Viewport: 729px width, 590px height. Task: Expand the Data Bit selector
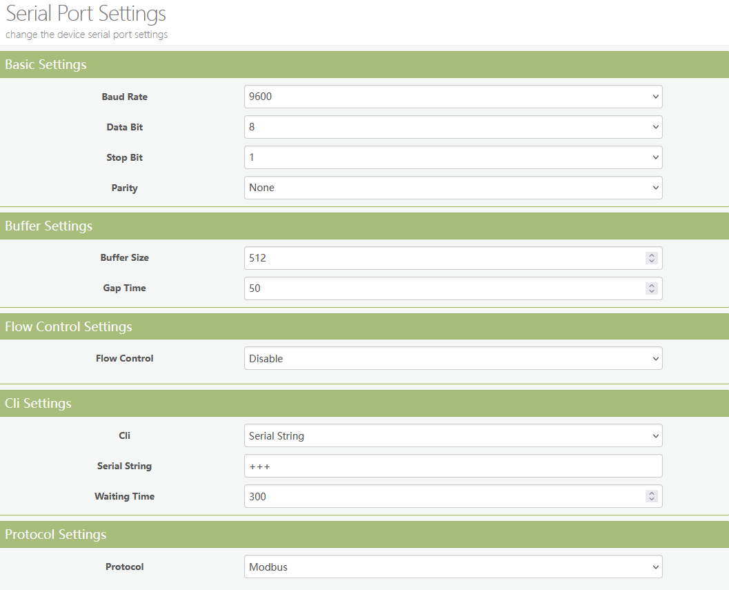(x=452, y=127)
